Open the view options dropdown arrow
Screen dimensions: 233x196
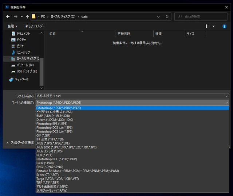[x=214, y=26]
